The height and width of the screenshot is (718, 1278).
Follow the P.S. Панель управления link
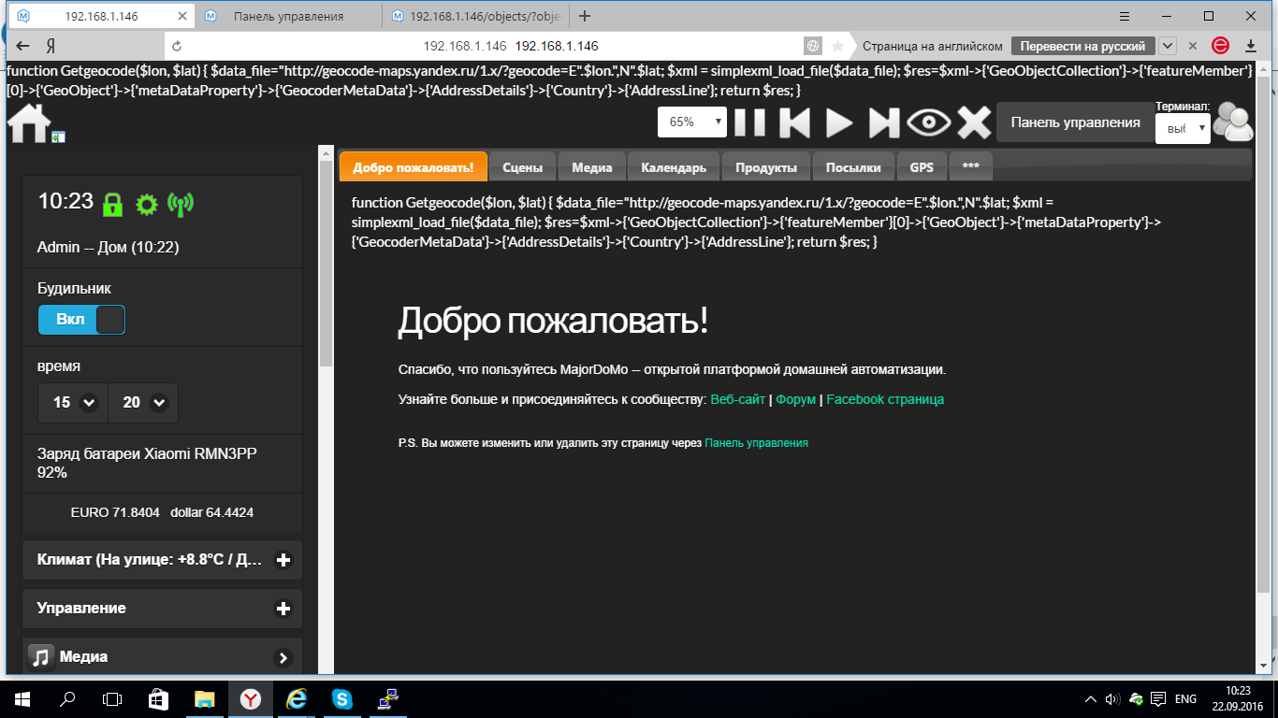coord(756,443)
